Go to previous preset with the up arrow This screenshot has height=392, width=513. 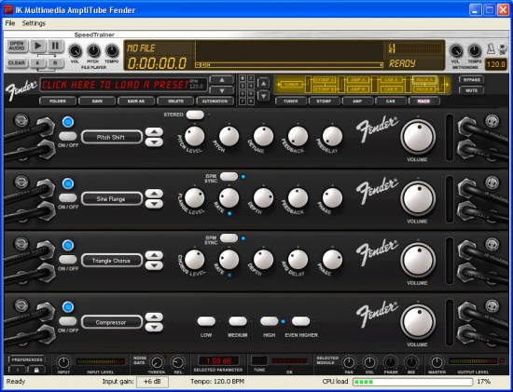[221, 80]
